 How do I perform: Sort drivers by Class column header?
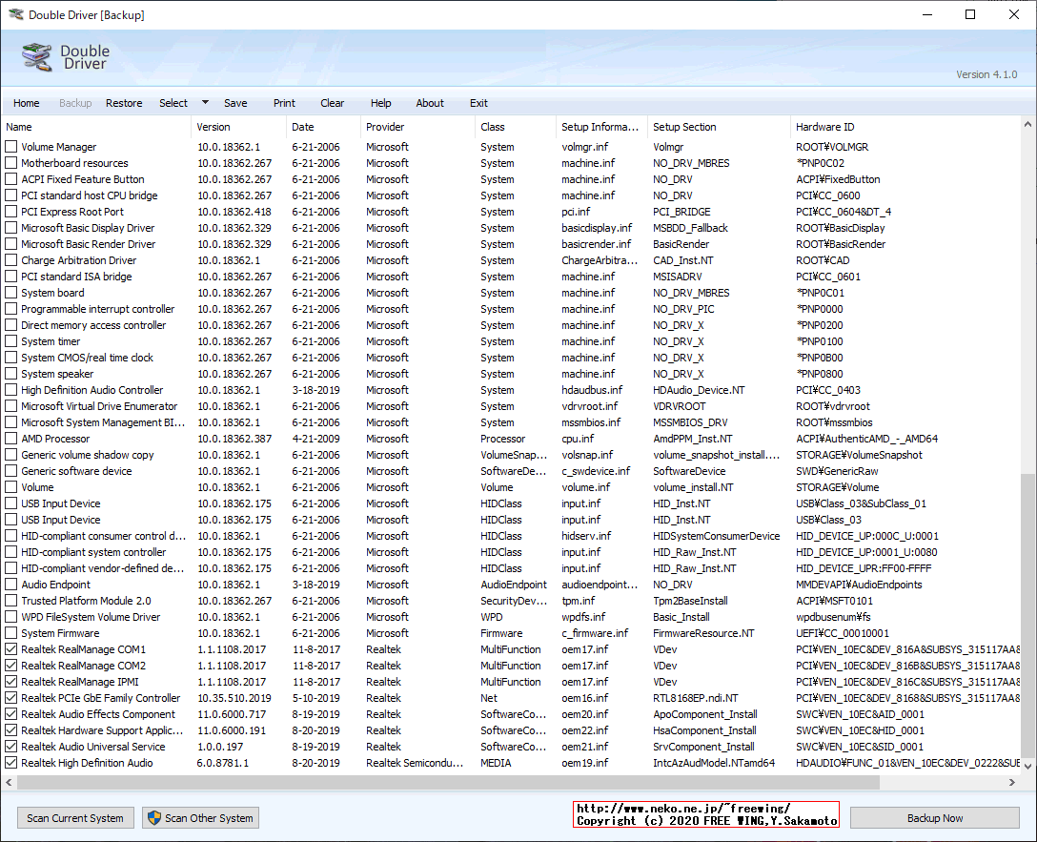coord(493,127)
